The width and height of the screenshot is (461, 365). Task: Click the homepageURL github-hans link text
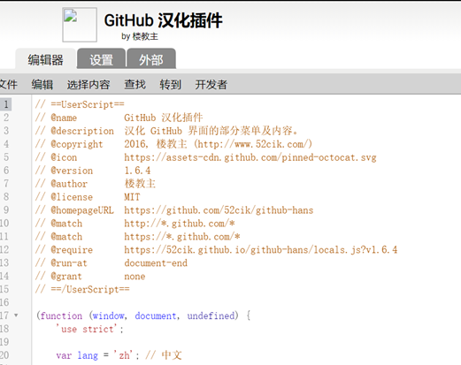click(219, 210)
